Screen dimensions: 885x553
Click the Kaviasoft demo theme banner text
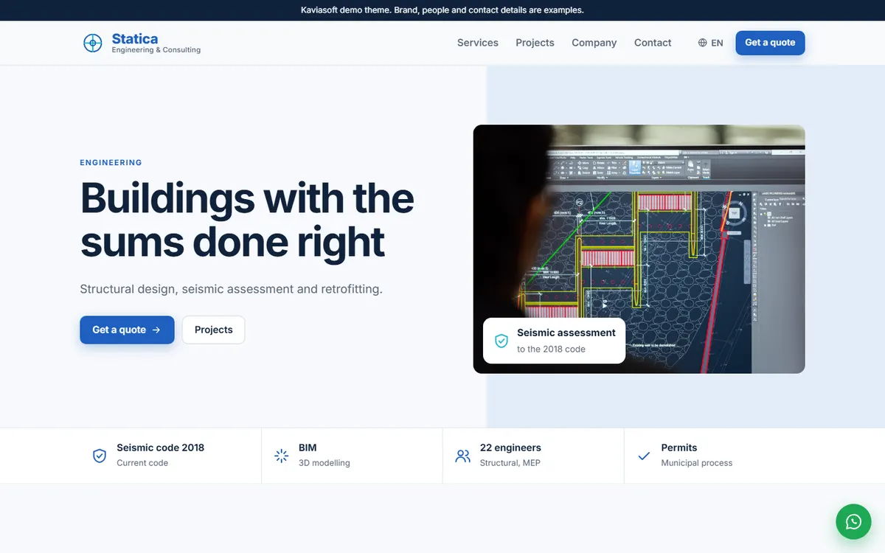click(442, 10)
